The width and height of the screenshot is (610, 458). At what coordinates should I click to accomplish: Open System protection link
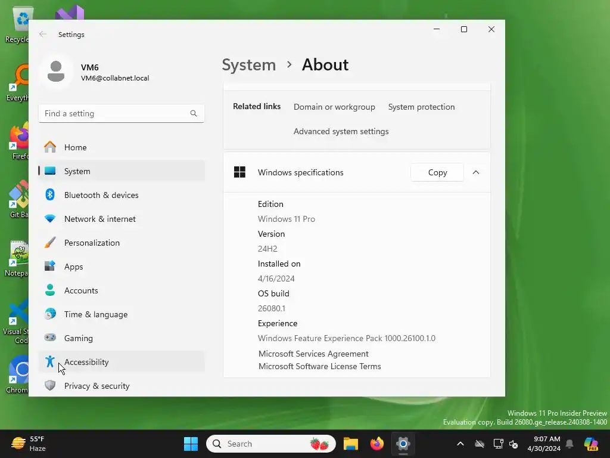(421, 107)
